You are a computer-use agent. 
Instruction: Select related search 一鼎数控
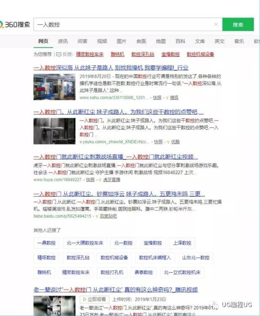tap(46, 243)
